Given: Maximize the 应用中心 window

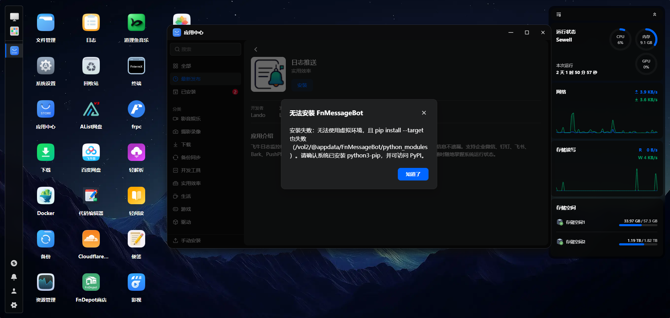Looking at the screenshot, I should (527, 32).
